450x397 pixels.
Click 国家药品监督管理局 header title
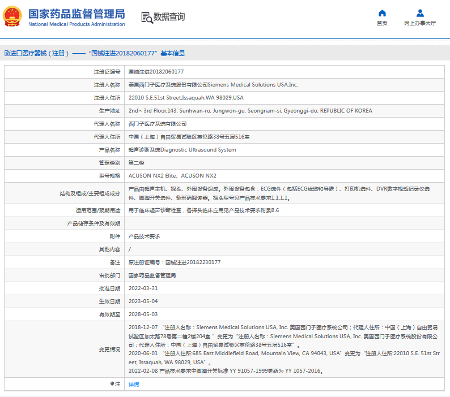tap(77, 14)
